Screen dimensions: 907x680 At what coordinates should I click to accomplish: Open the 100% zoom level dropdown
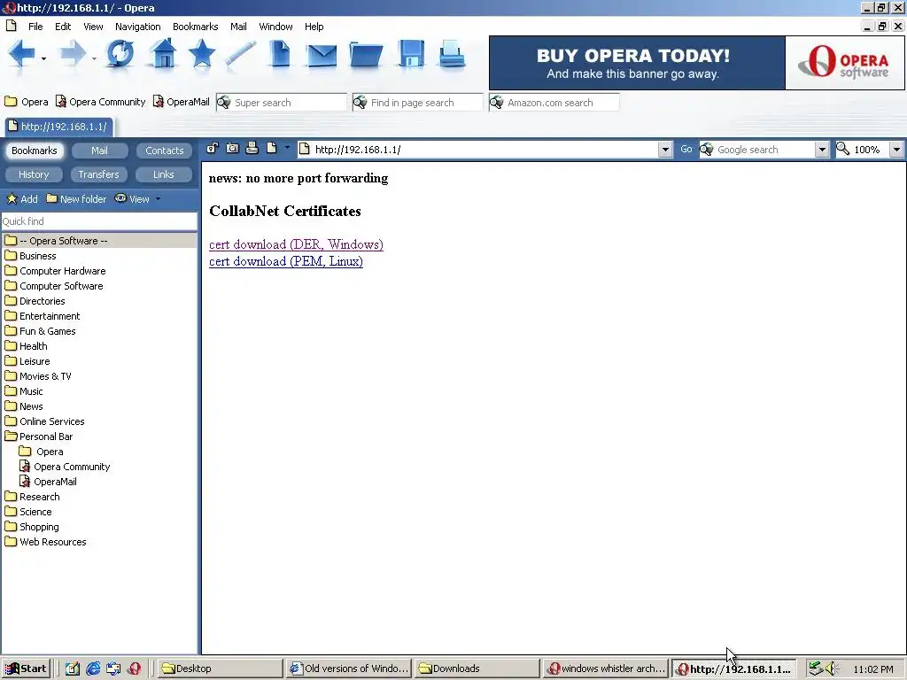(x=896, y=150)
